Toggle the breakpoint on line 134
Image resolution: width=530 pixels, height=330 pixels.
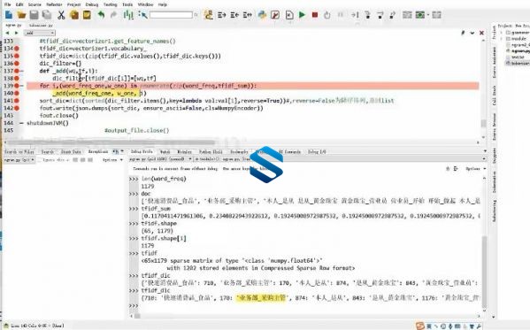tap(16, 49)
